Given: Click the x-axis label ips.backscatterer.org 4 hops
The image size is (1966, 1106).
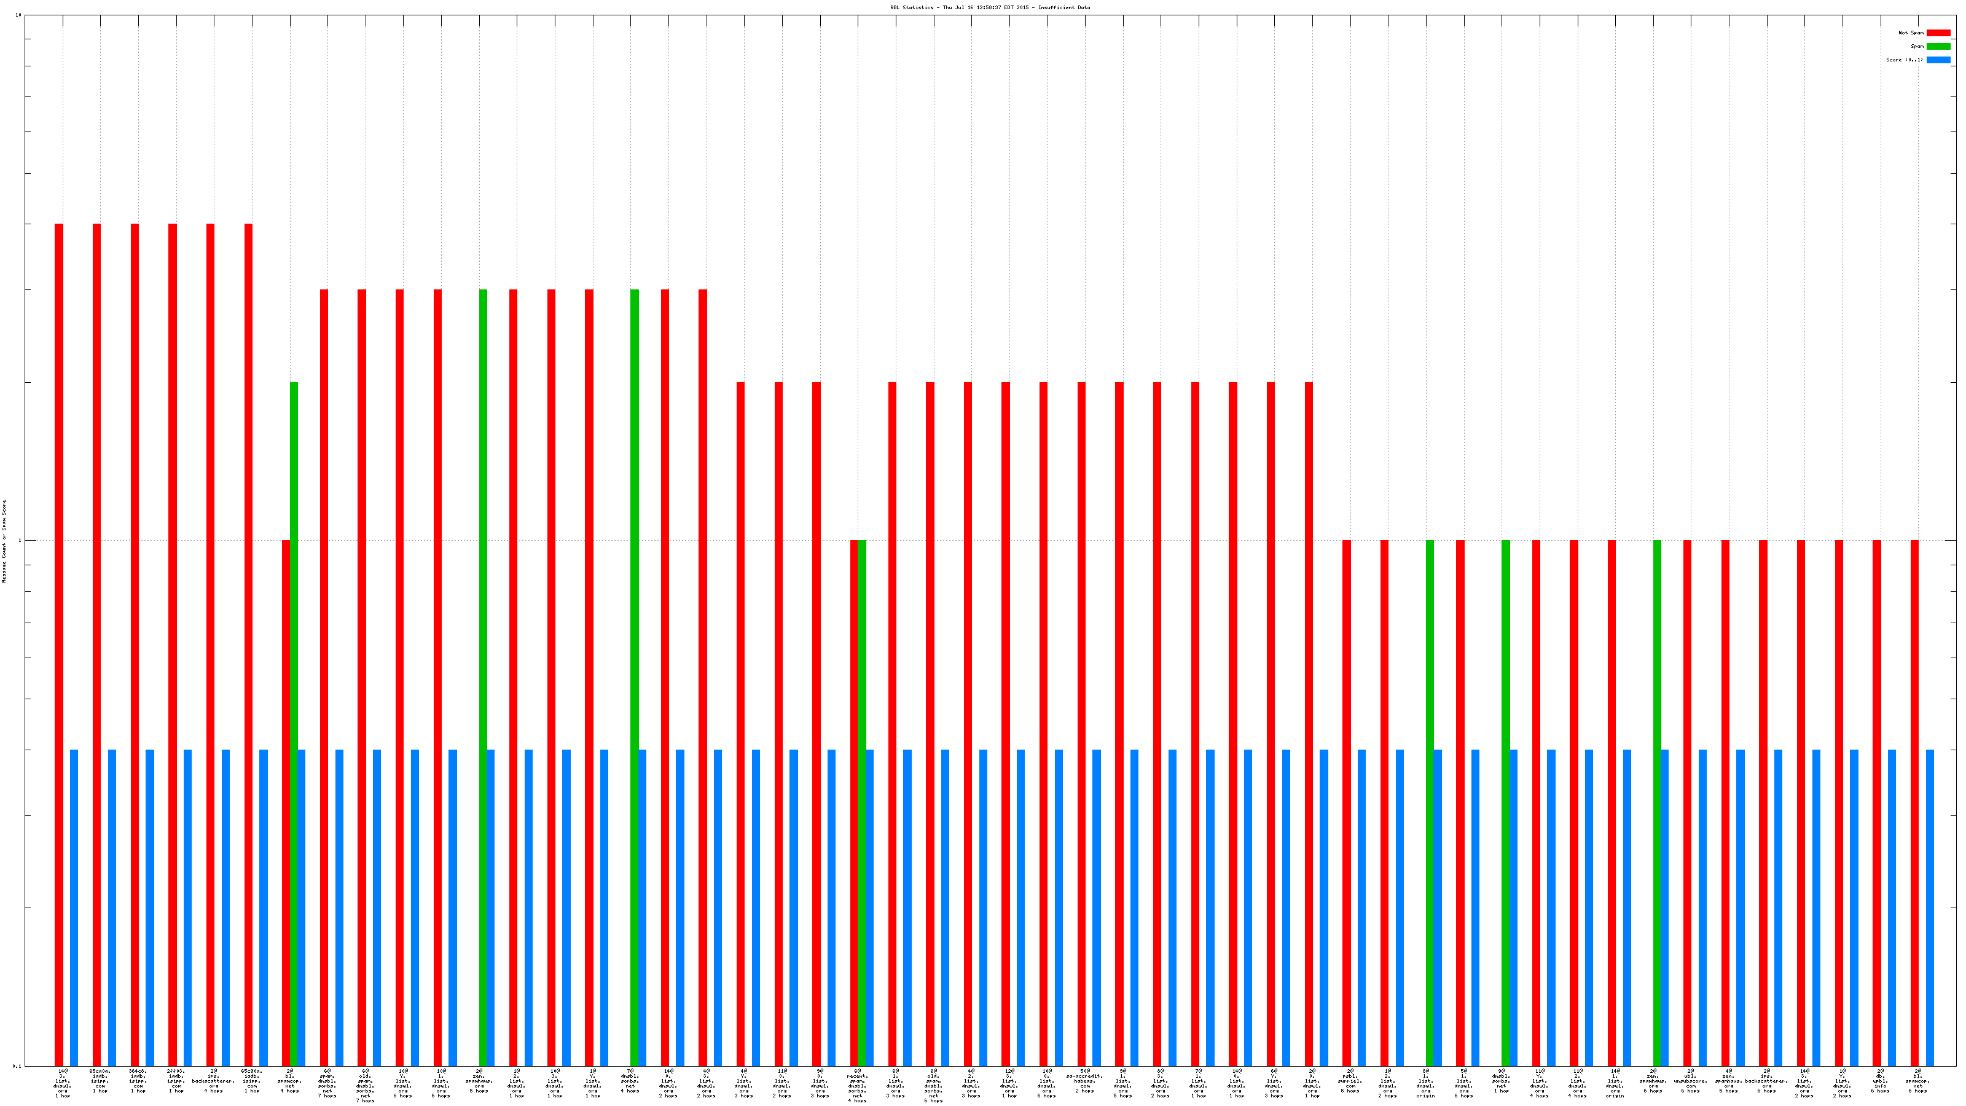Looking at the screenshot, I should pyautogui.click(x=214, y=1081).
